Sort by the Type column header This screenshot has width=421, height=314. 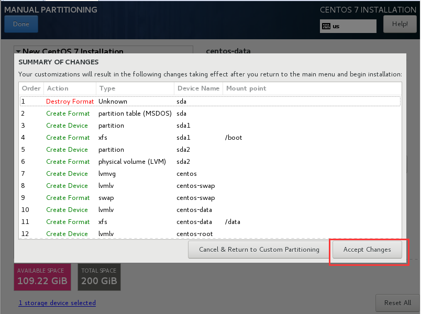coord(135,88)
